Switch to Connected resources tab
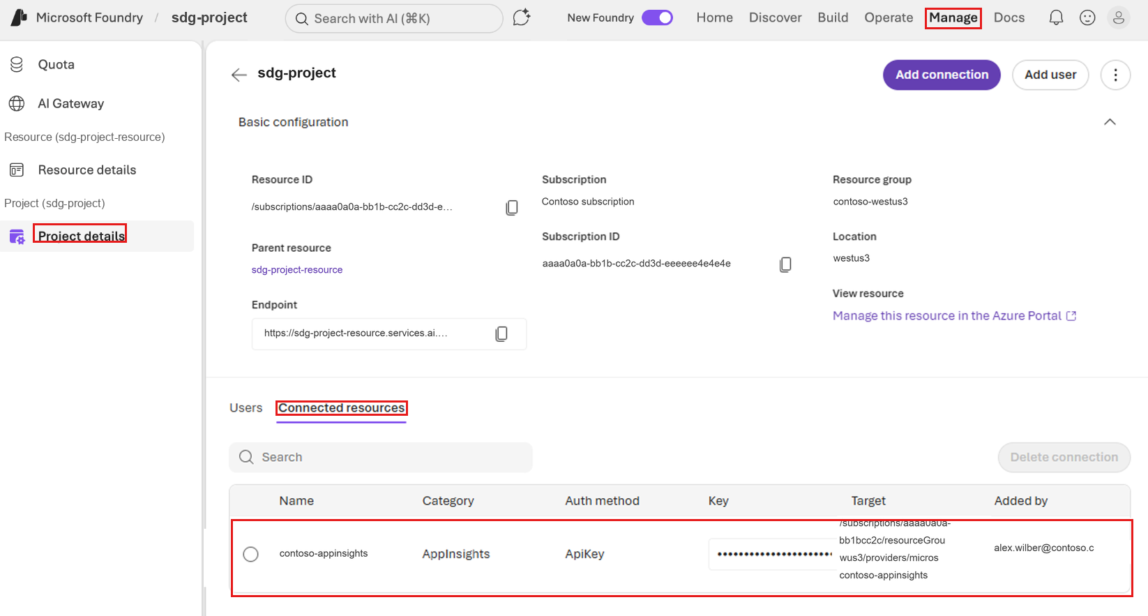Image resolution: width=1148 pixels, height=616 pixels. [x=342, y=408]
